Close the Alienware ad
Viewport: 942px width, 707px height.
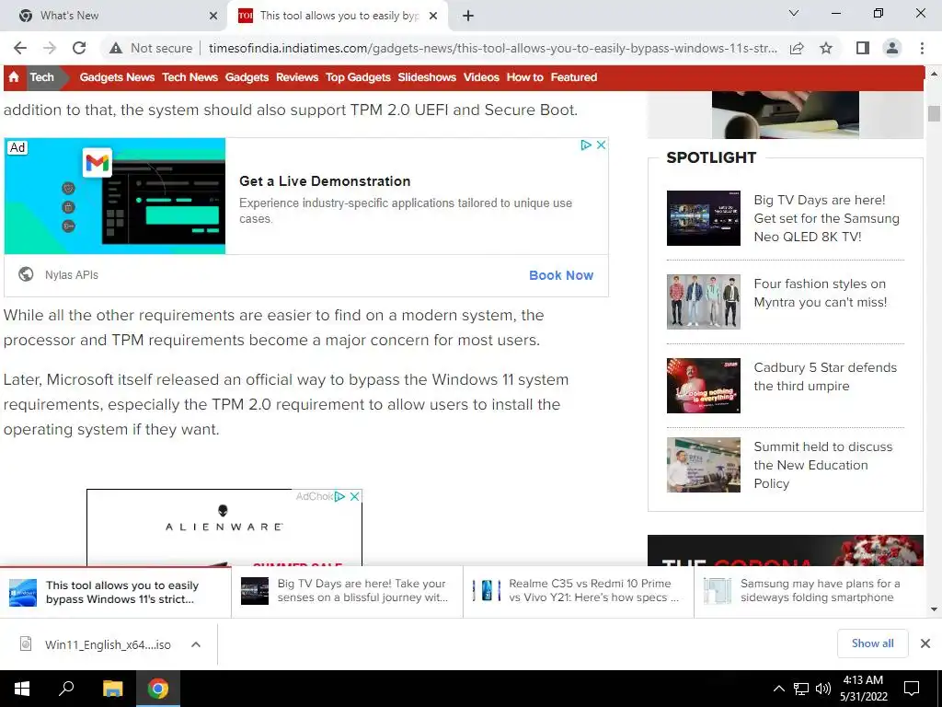(354, 496)
